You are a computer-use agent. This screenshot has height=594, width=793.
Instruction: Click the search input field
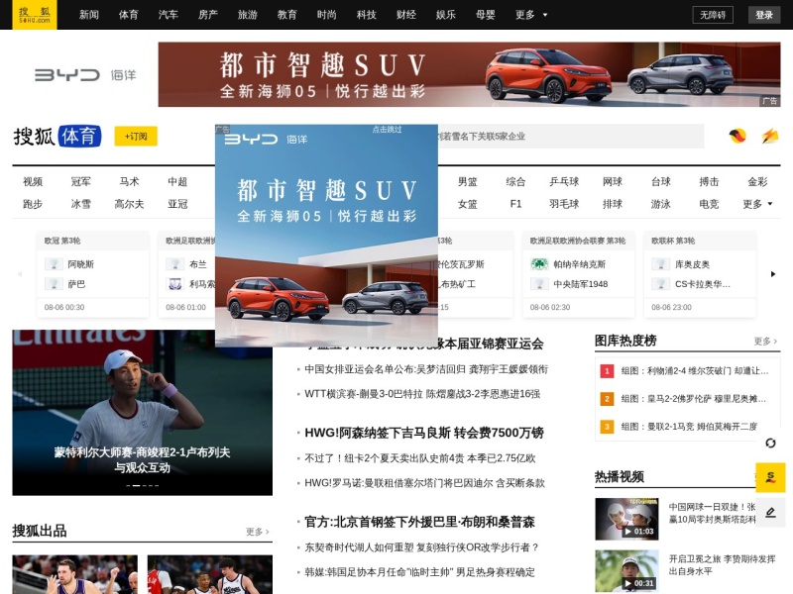pos(571,137)
